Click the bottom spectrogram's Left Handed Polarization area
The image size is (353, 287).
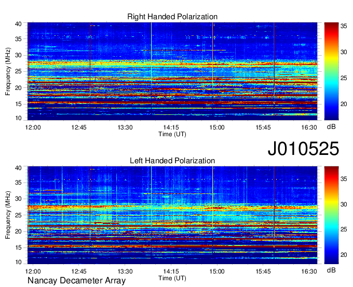tap(172, 215)
